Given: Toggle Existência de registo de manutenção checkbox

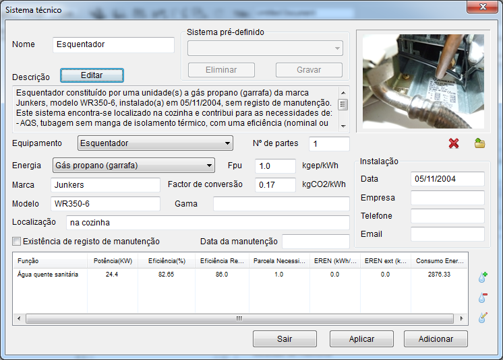Looking at the screenshot, I should (17, 241).
